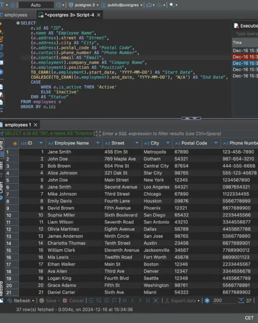Image resolution: width=258 pixels, height=323 pixels.
Task: Click the active connection database icon
Action: pos(71,5)
